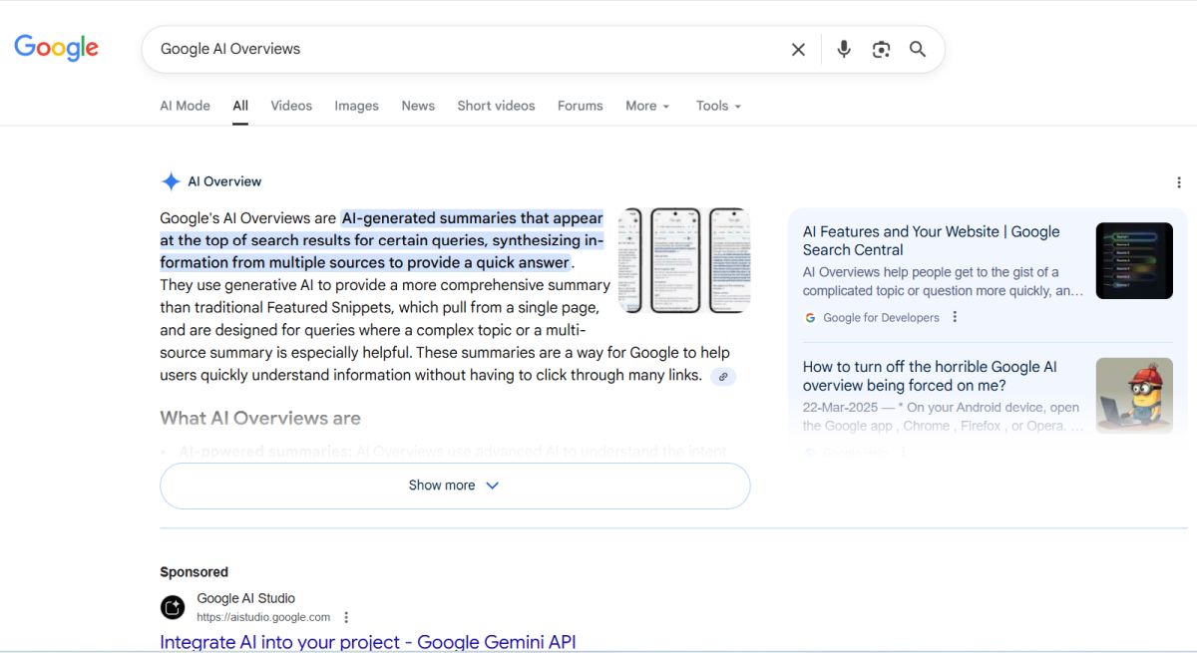Go to the News results tab

point(418,106)
